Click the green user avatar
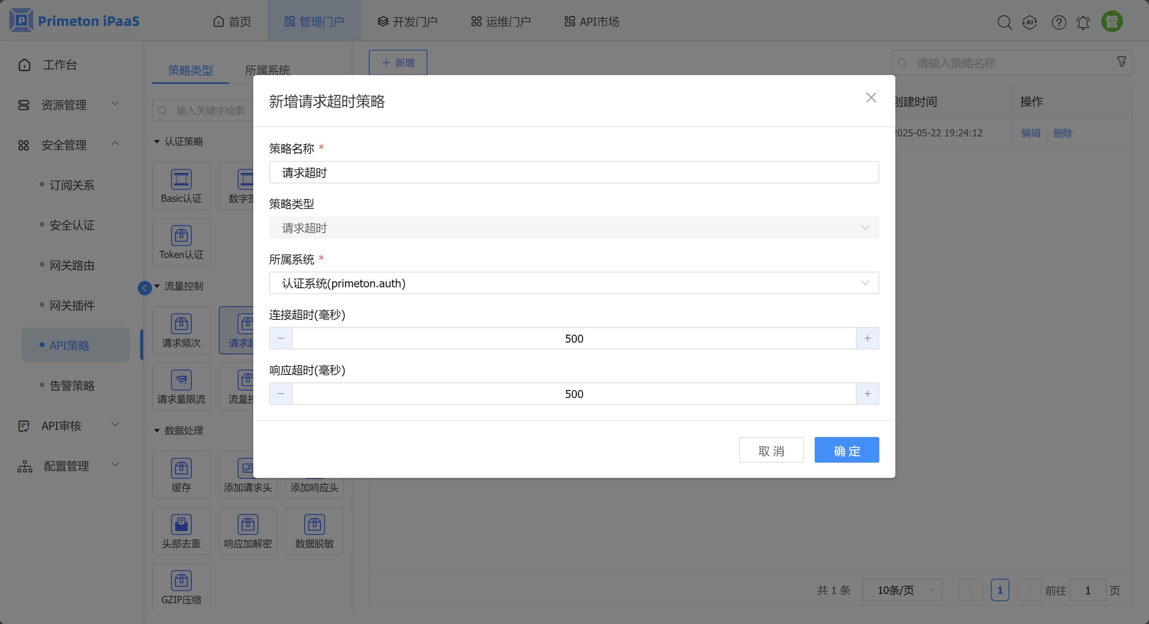The height and width of the screenshot is (624, 1149). pos(1112,21)
